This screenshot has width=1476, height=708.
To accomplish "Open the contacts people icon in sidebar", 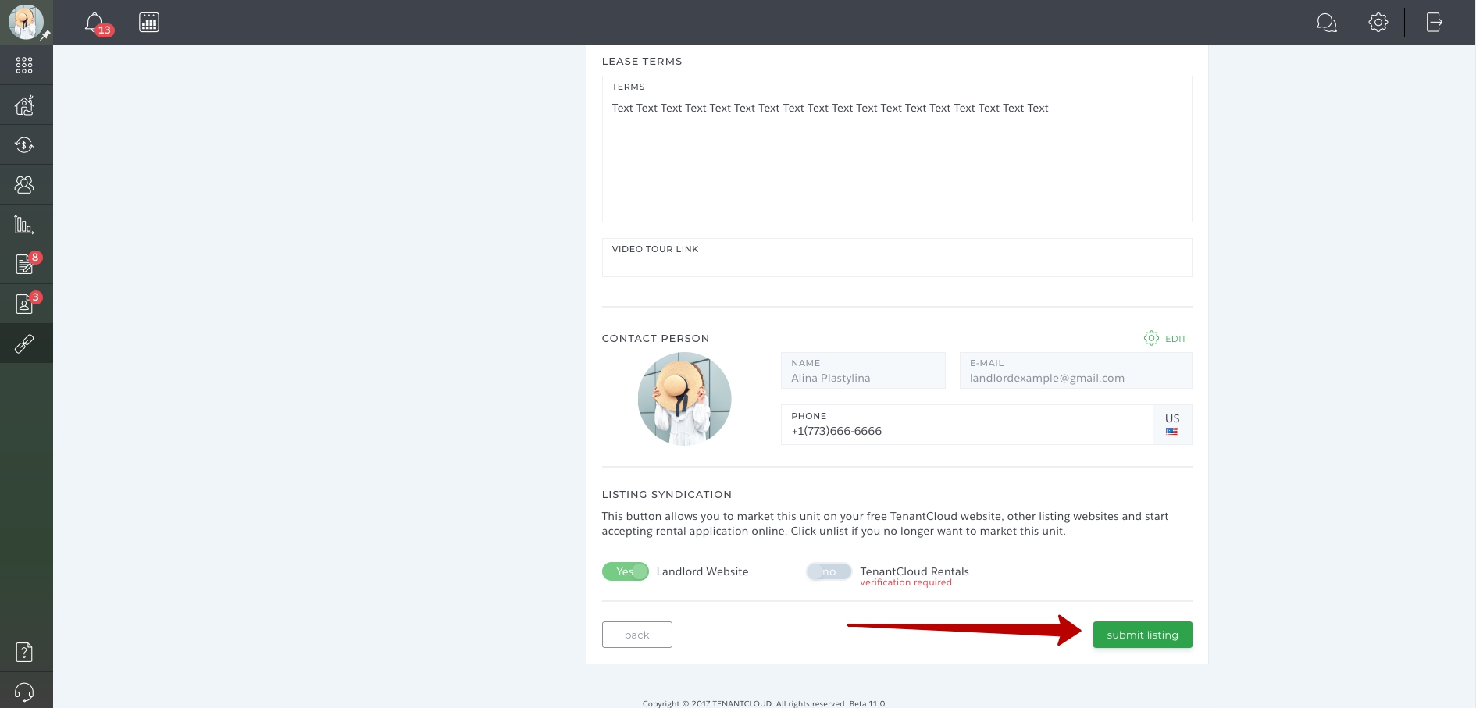I will tap(24, 184).
